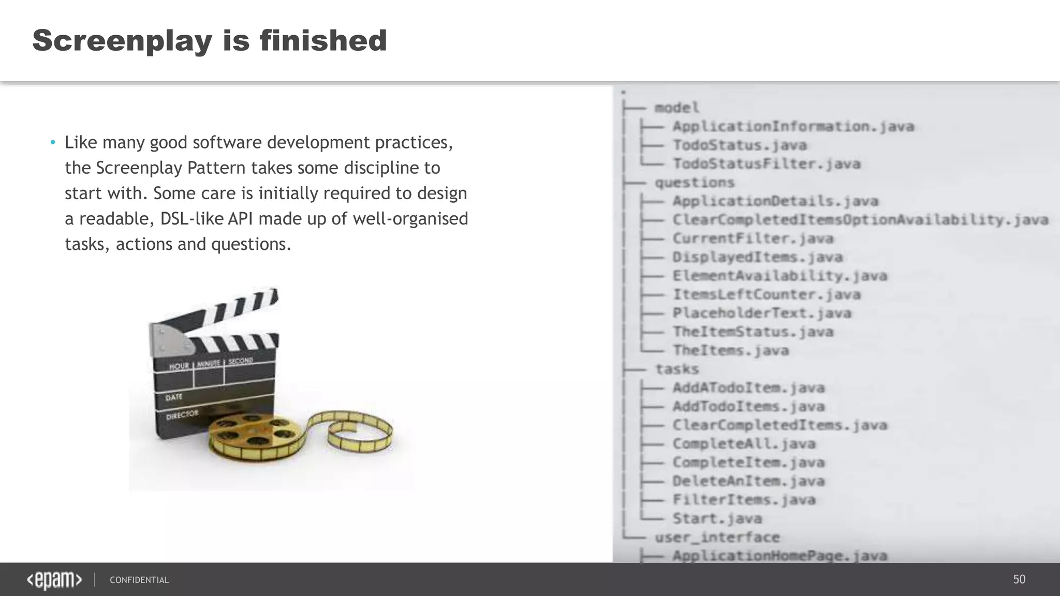Viewport: 1060px width, 596px height.
Task: Select ItemsLeftCounter.java file entry
Action: [766, 294]
